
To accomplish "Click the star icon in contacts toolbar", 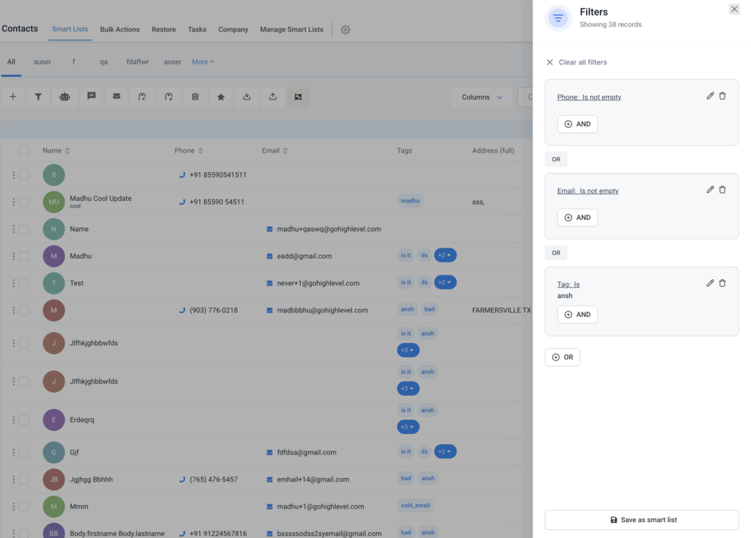I will click(221, 97).
